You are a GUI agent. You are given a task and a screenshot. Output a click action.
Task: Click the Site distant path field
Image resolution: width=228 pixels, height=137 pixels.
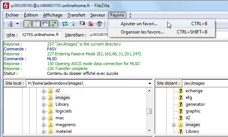click(x=205, y=83)
